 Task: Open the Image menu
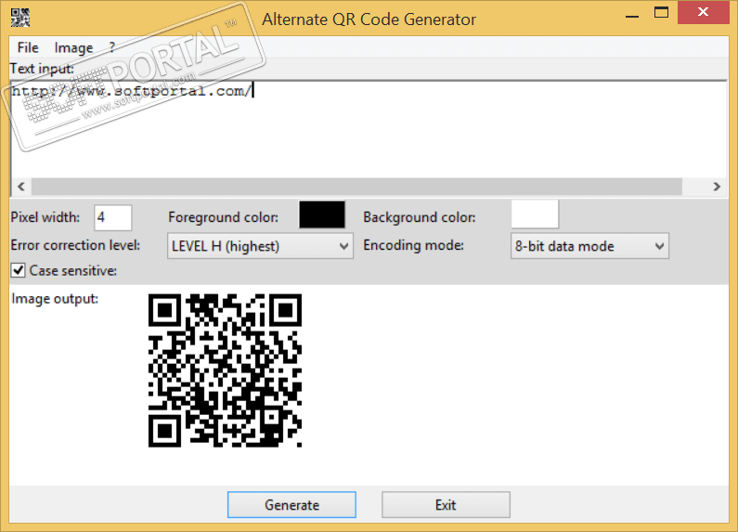pos(73,47)
